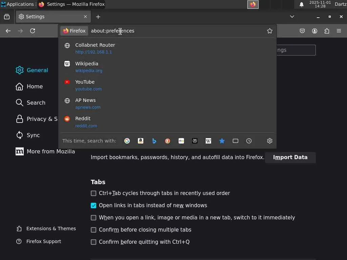Reload the current page

[x=33, y=31]
